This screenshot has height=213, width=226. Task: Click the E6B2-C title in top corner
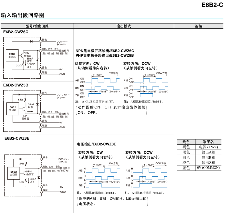click(212, 5)
